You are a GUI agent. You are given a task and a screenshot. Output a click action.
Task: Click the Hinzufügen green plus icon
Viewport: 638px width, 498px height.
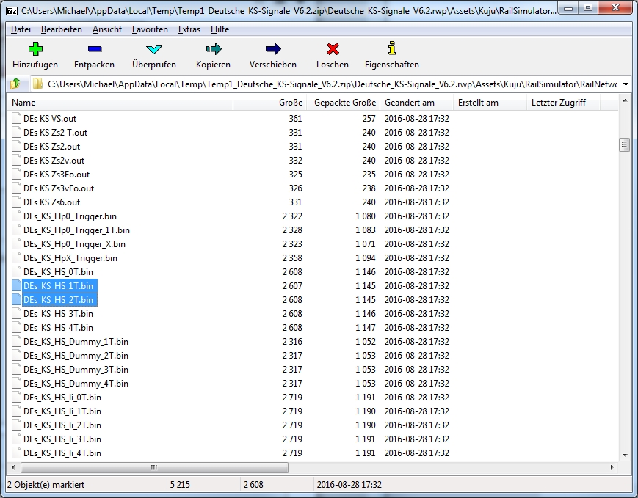(35, 50)
